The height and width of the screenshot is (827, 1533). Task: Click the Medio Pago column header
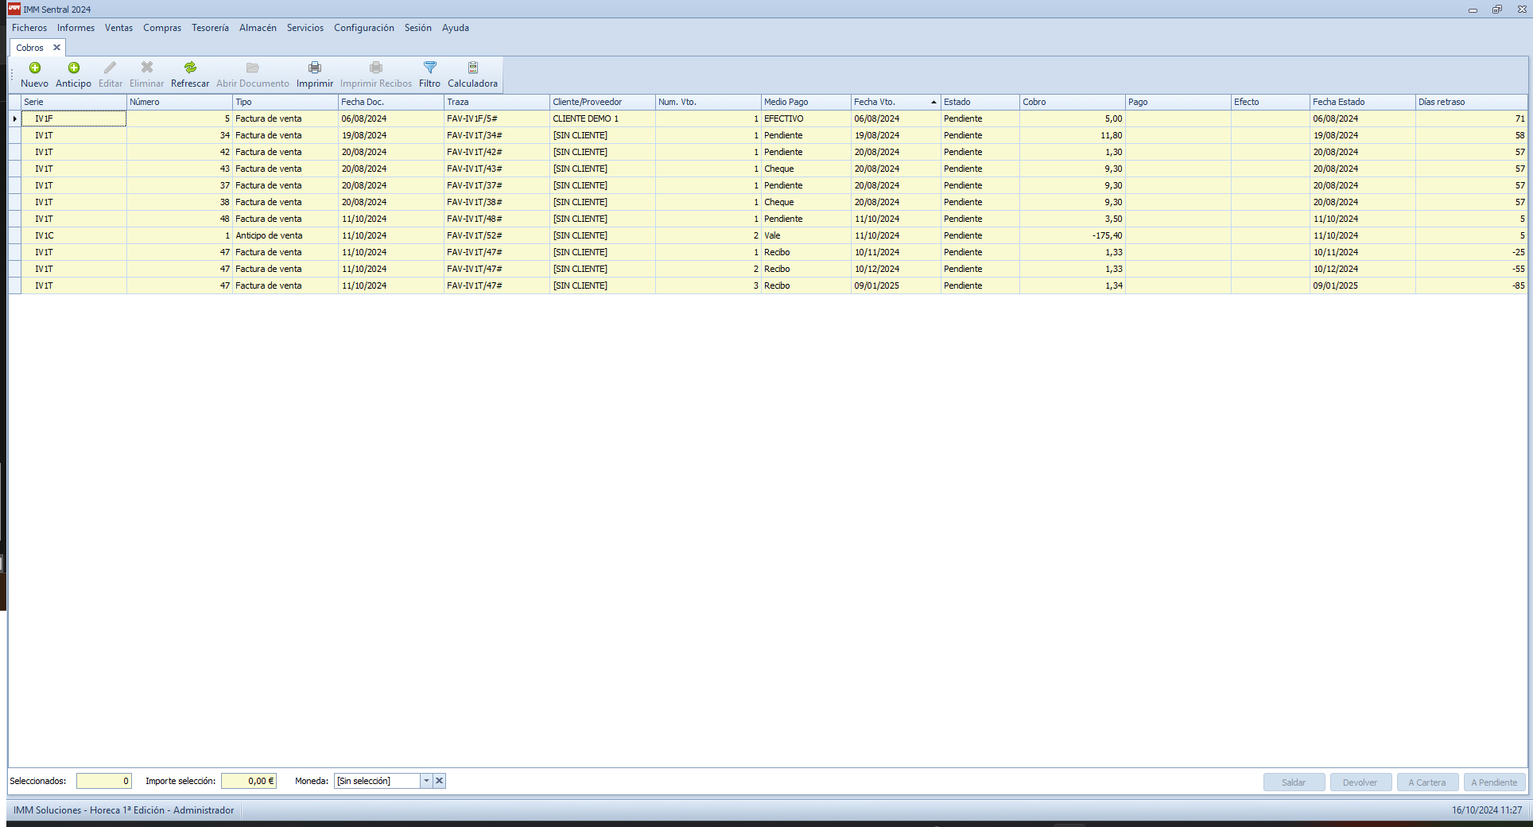coord(805,102)
